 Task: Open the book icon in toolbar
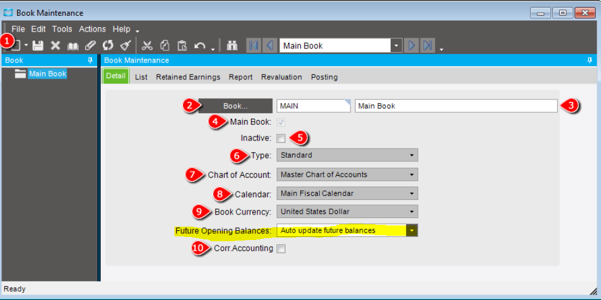pyautogui.click(x=73, y=46)
